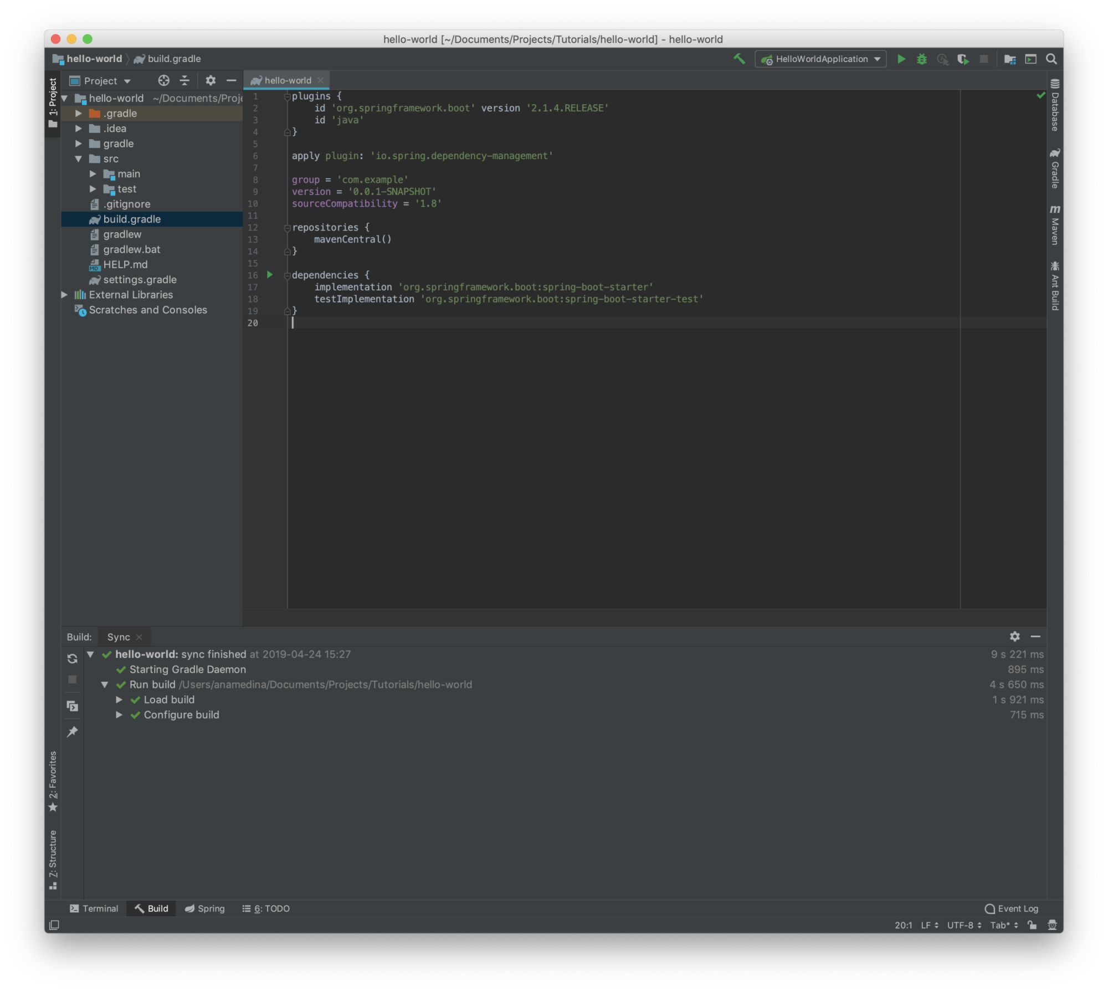Open Project panel settings gear

(211, 80)
